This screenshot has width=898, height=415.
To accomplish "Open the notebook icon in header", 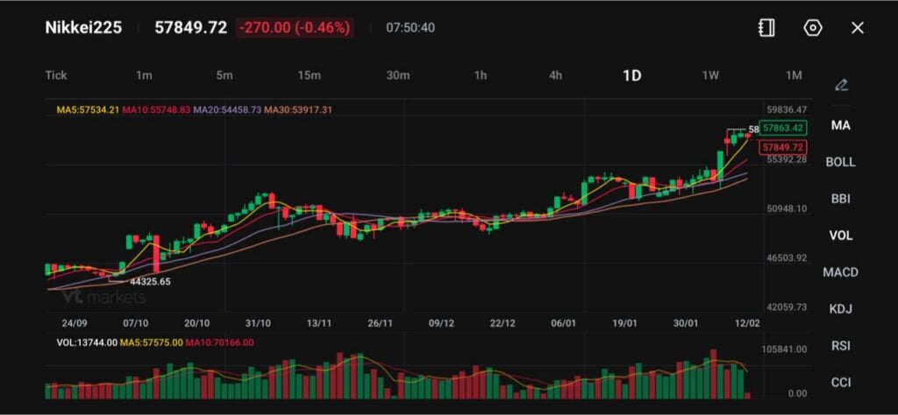I will tap(766, 28).
